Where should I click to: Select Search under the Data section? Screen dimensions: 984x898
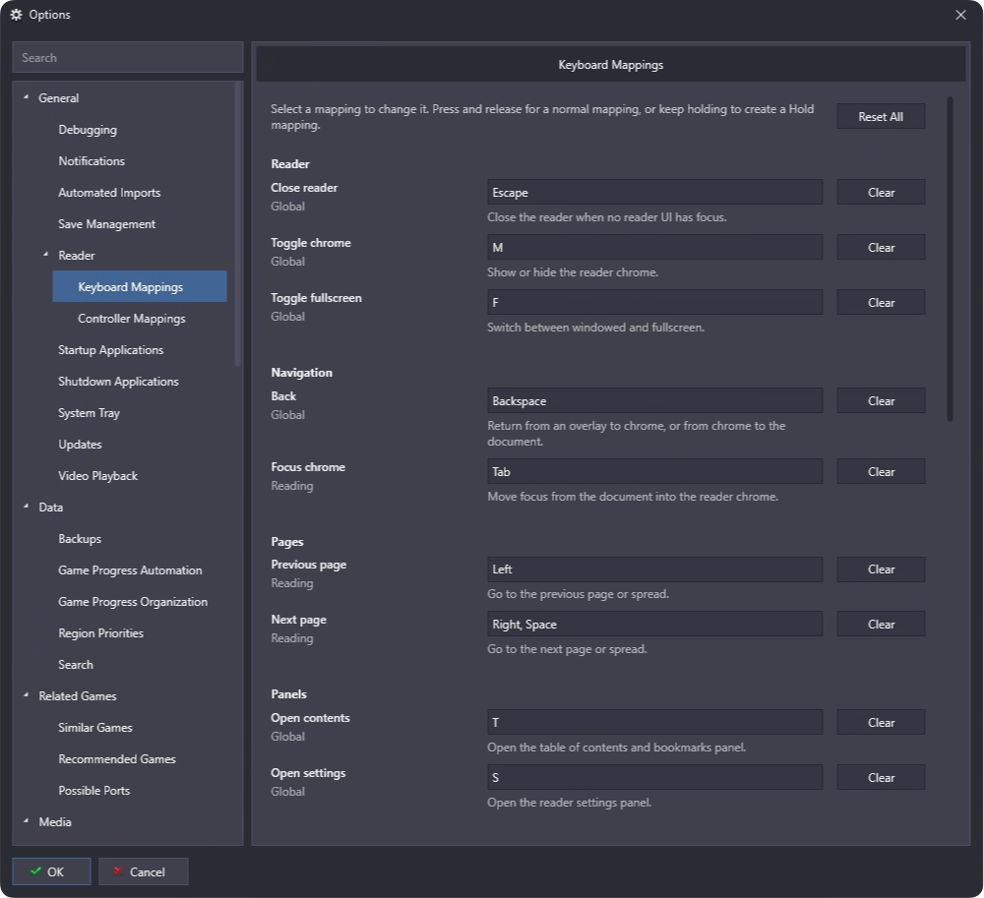(76, 664)
